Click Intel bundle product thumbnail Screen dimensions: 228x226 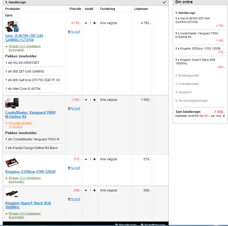12,27
